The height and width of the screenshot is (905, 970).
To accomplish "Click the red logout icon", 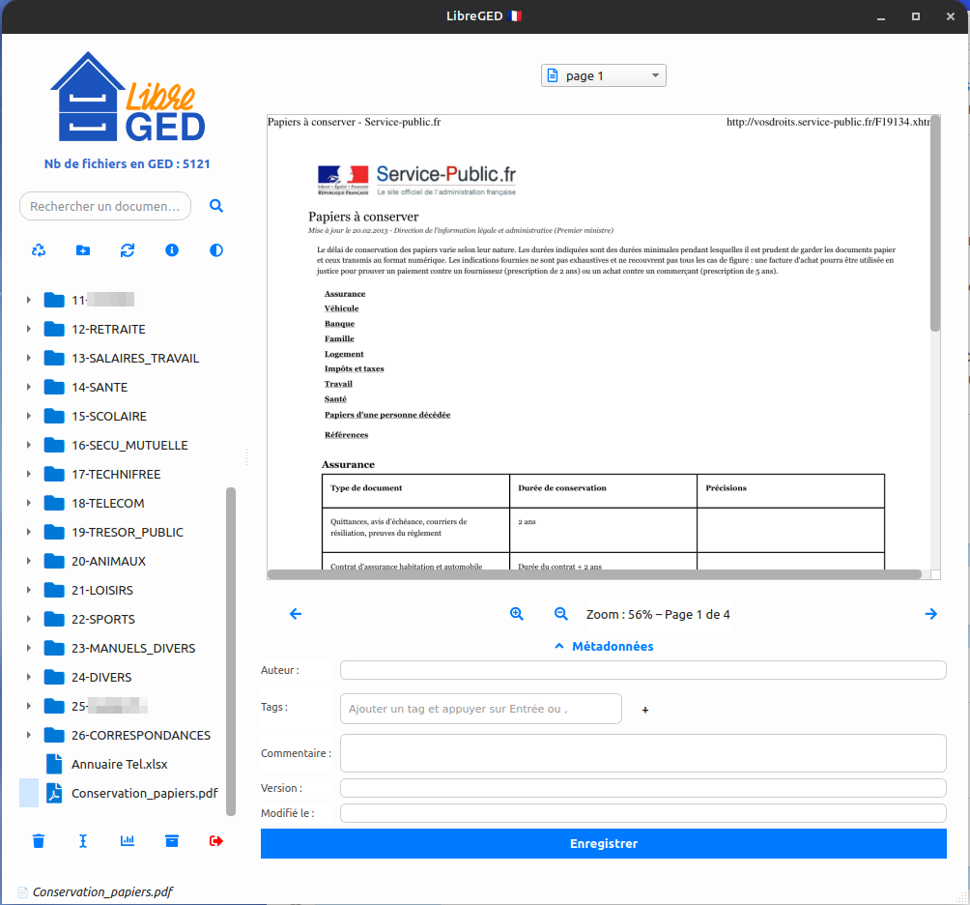I will 216,841.
